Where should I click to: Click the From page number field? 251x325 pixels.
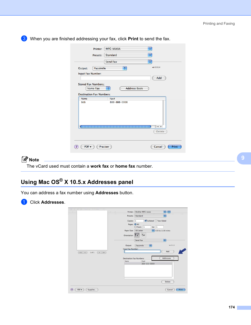147,227
